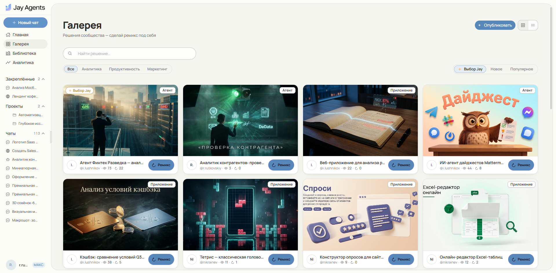Image resolution: width=556 pixels, height=273 pixels.
Task: Open Анализ условий кэшбэка thumbnail
Action: [121, 215]
